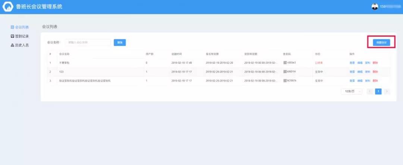This screenshot has width=403, height=165.
Task: Click the 鲁班长 hexagon logo icon
Action: coord(8,7)
